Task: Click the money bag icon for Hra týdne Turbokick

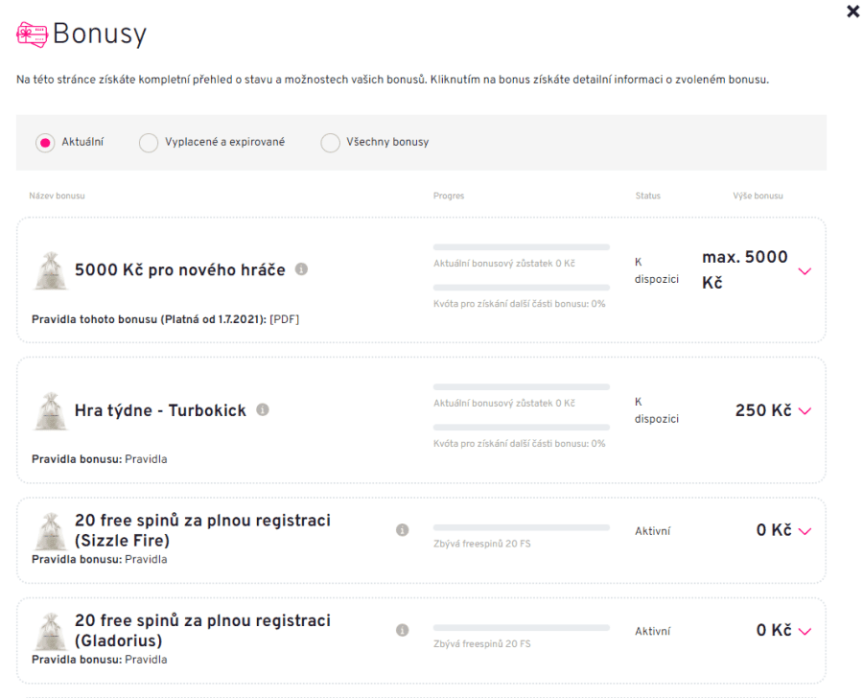Action: click(50, 410)
